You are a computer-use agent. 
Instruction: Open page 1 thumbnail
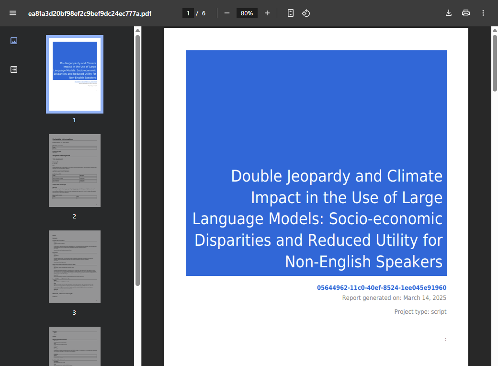click(75, 74)
